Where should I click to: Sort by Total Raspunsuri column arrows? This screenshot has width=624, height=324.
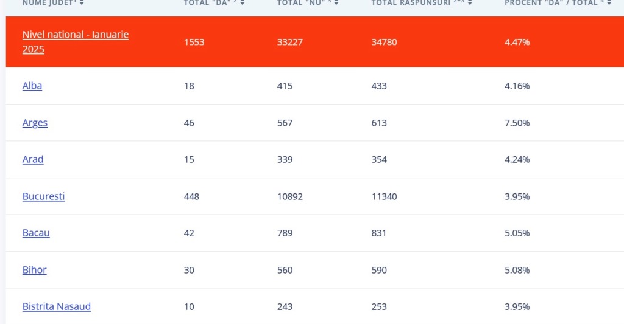[x=470, y=3]
